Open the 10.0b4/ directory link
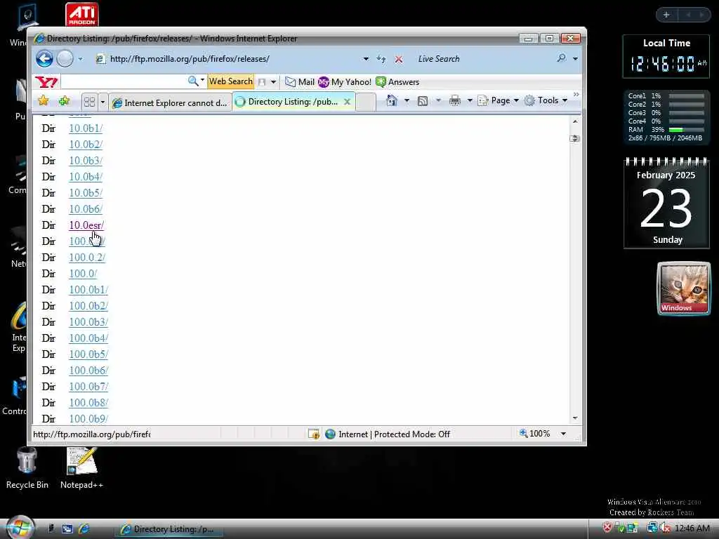The image size is (719, 539). coord(86,176)
